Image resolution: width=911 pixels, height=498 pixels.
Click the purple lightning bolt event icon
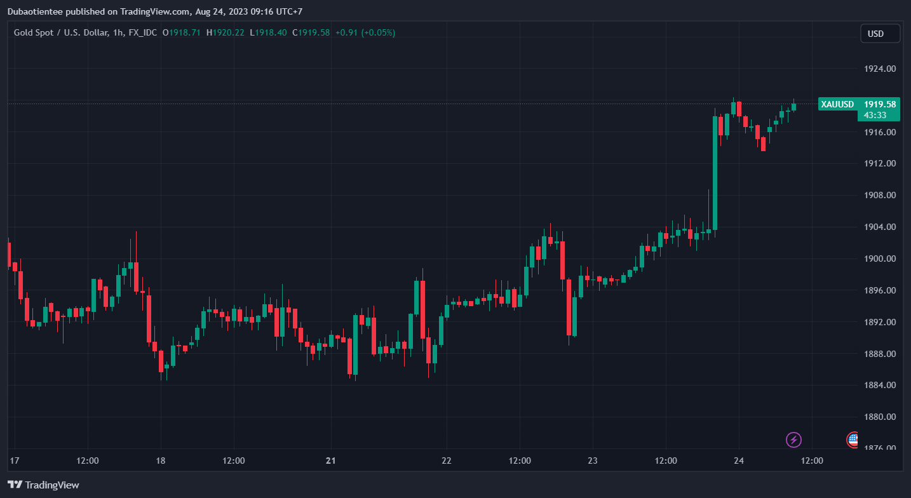pyautogui.click(x=793, y=439)
